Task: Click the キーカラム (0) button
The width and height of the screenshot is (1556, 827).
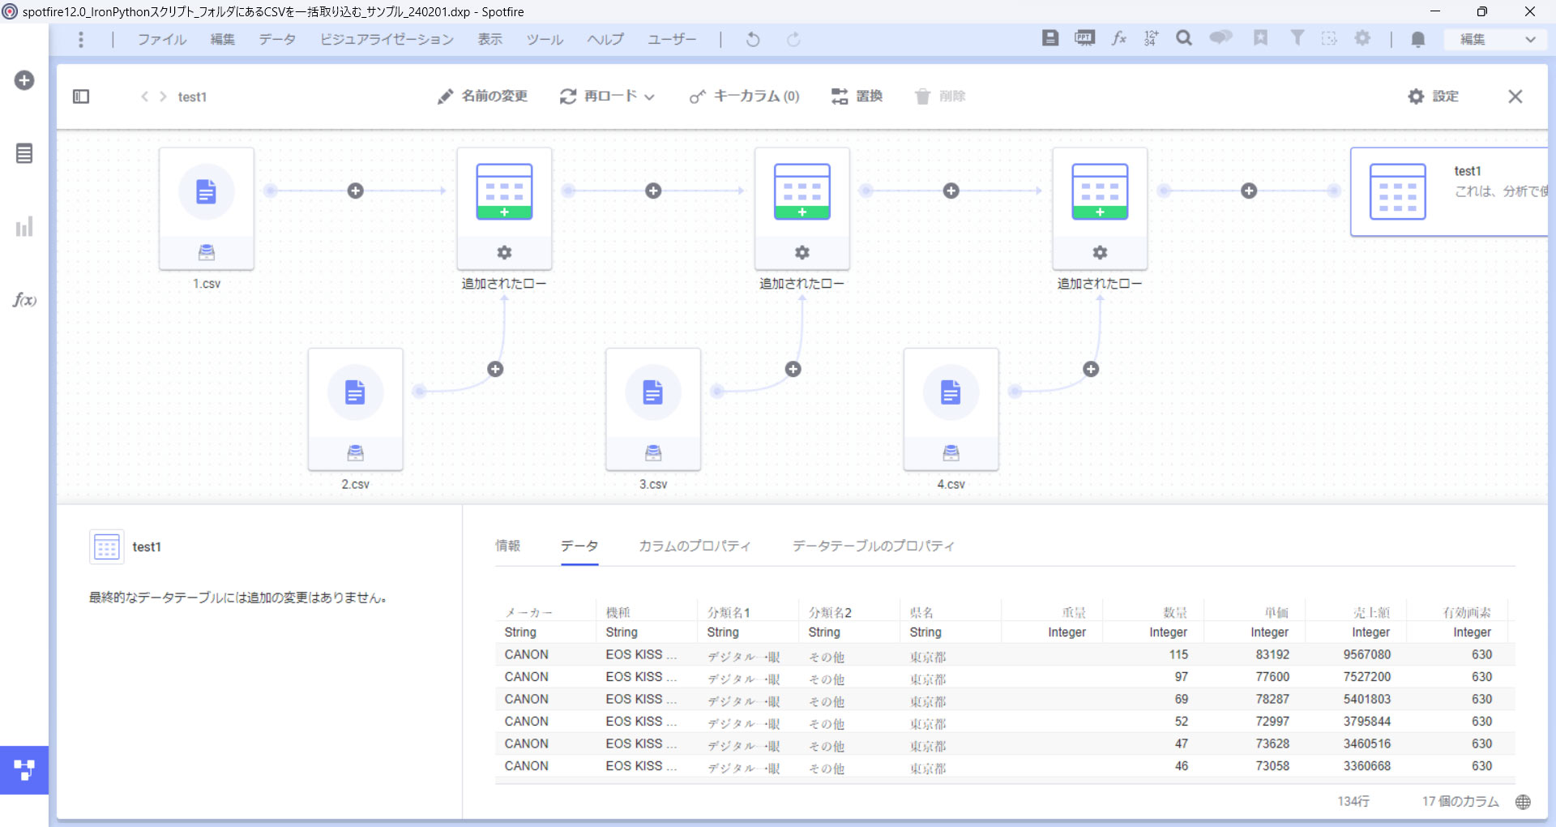Action: point(744,96)
